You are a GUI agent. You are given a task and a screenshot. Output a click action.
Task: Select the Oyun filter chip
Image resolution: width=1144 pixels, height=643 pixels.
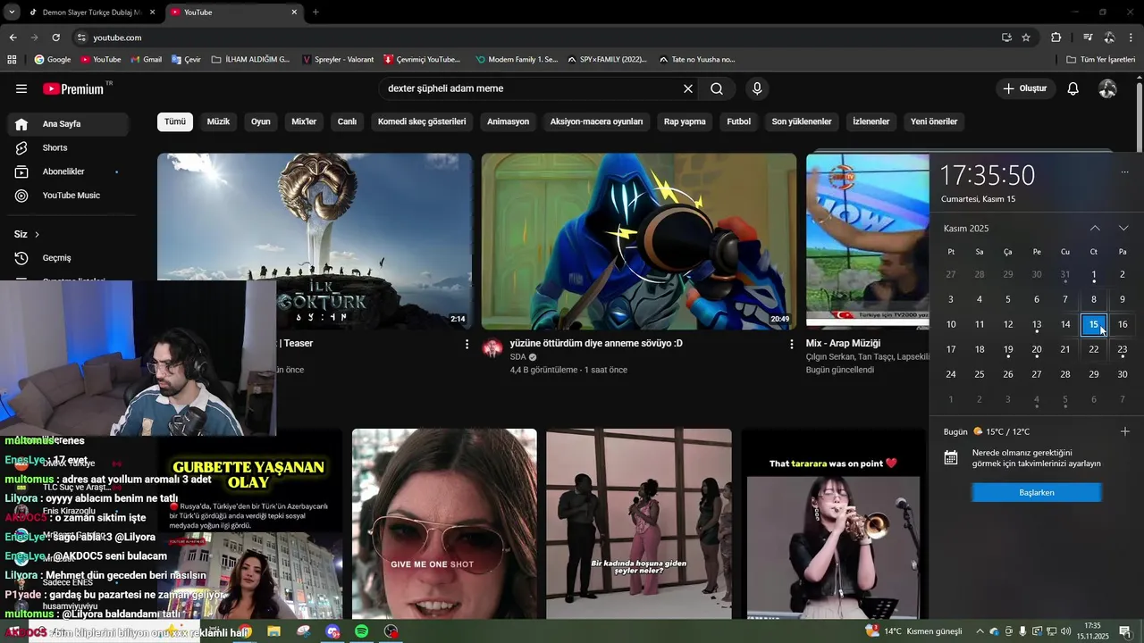(x=260, y=121)
